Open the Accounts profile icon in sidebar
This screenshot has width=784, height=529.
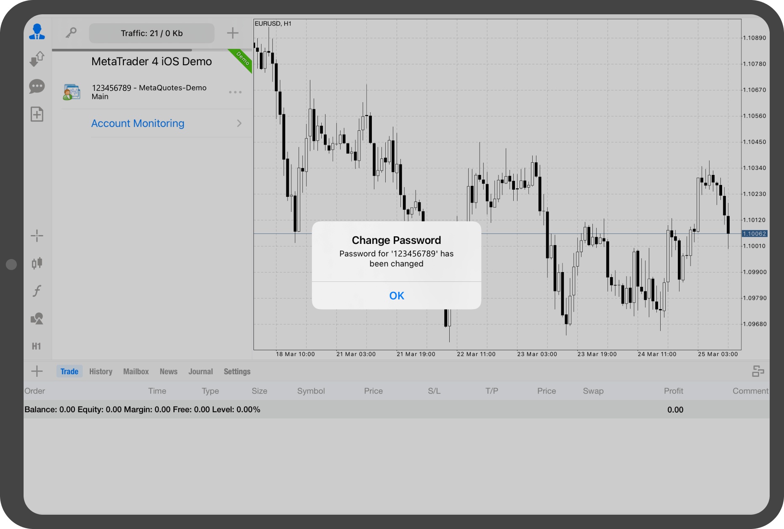click(37, 32)
